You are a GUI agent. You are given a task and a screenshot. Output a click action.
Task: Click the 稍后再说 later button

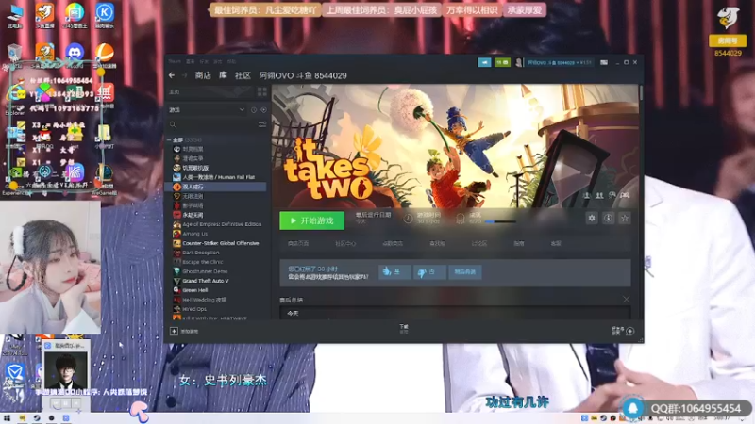pyautogui.click(x=464, y=272)
